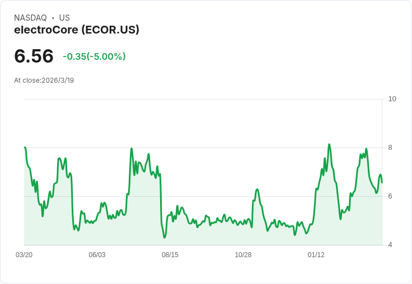The height and width of the screenshot is (284, 412).
Task: Click the last data point on the chart line
Action: tap(382, 182)
